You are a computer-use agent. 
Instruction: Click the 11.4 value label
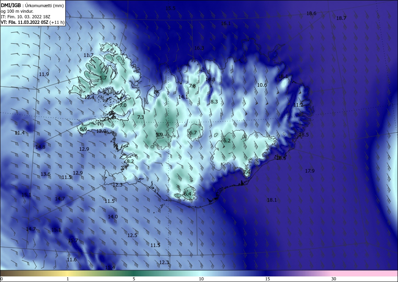tap(20, 132)
